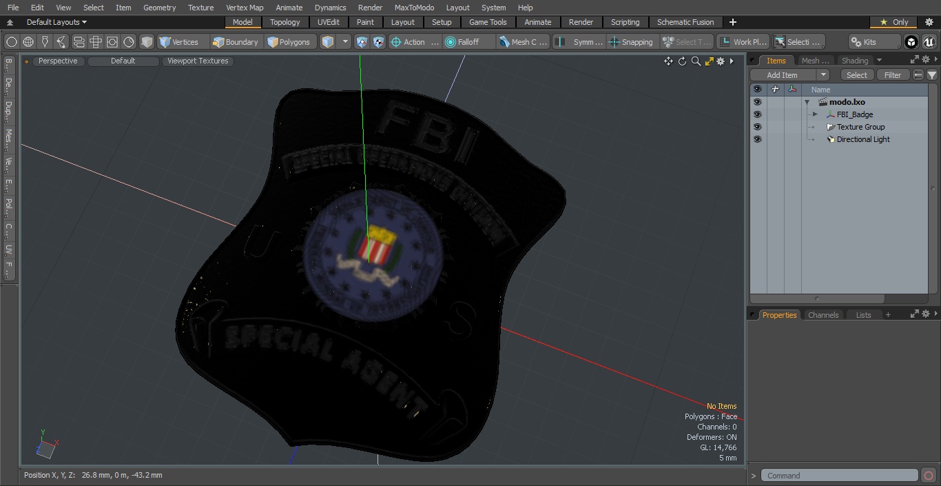Open the Falloff menu

click(x=468, y=42)
